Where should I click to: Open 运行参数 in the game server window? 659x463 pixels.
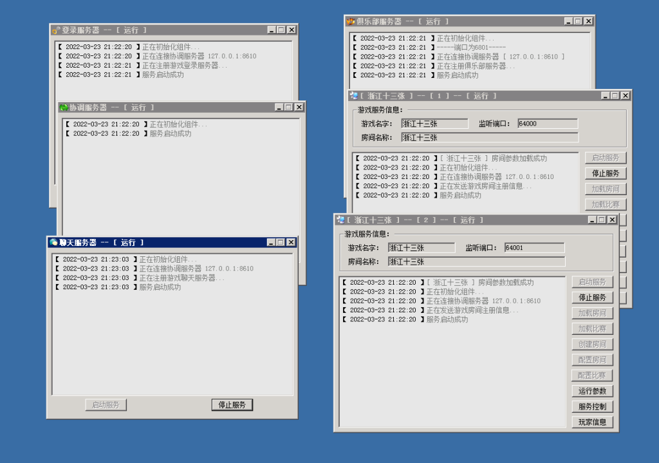pos(592,391)
